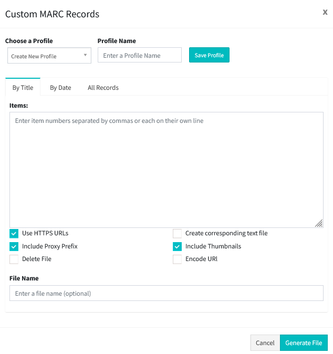Switch to the By Title tab

click(23, 87)
